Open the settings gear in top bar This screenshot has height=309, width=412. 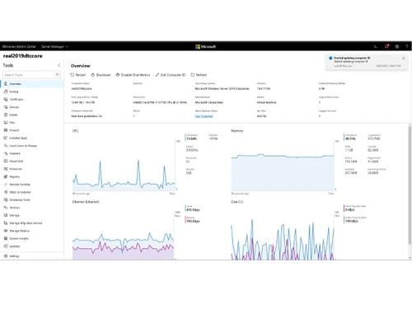(x=397, y=46)
